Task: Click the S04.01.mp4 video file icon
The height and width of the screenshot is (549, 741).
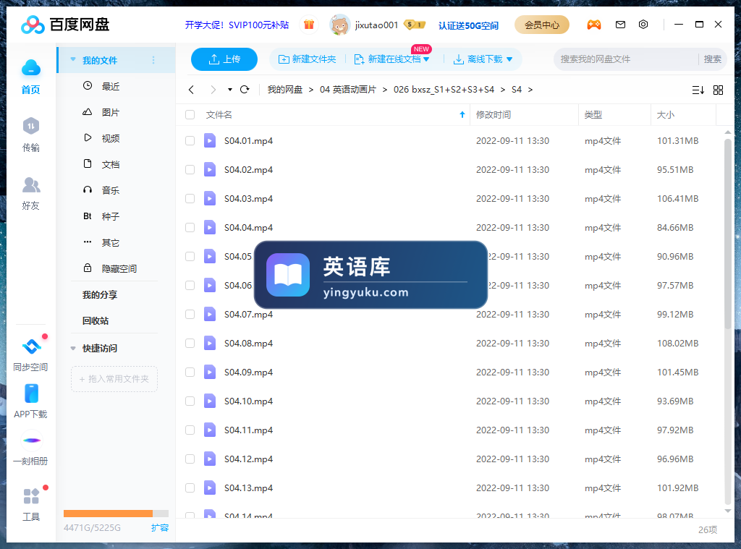Action: [210, 141]
